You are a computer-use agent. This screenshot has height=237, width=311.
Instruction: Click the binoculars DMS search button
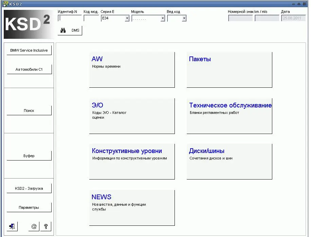click(70, 30)
